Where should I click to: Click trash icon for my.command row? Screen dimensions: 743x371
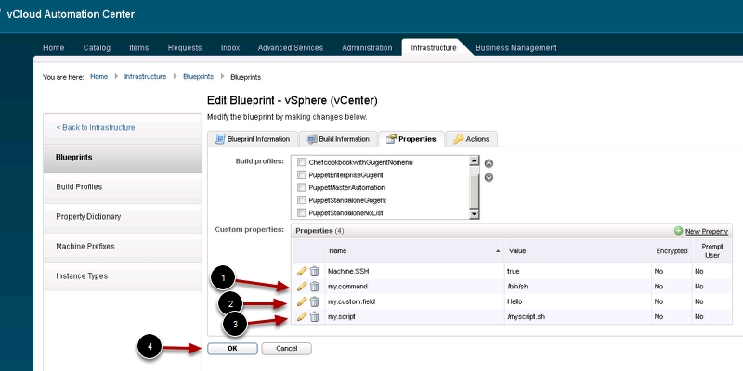click(x=314, y=287)
